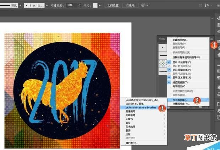Image resolution: width=220 pixels, height=150 pixels.
Task: Open Colorful flower brushes_CM library
Action: [x=144, y=100]
